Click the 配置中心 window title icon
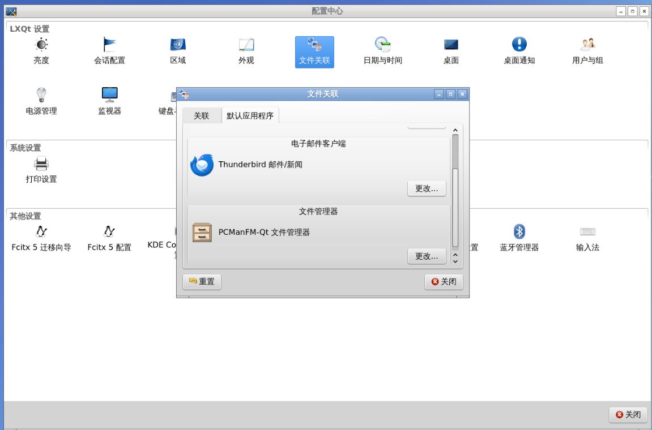 tap(11, 11)
